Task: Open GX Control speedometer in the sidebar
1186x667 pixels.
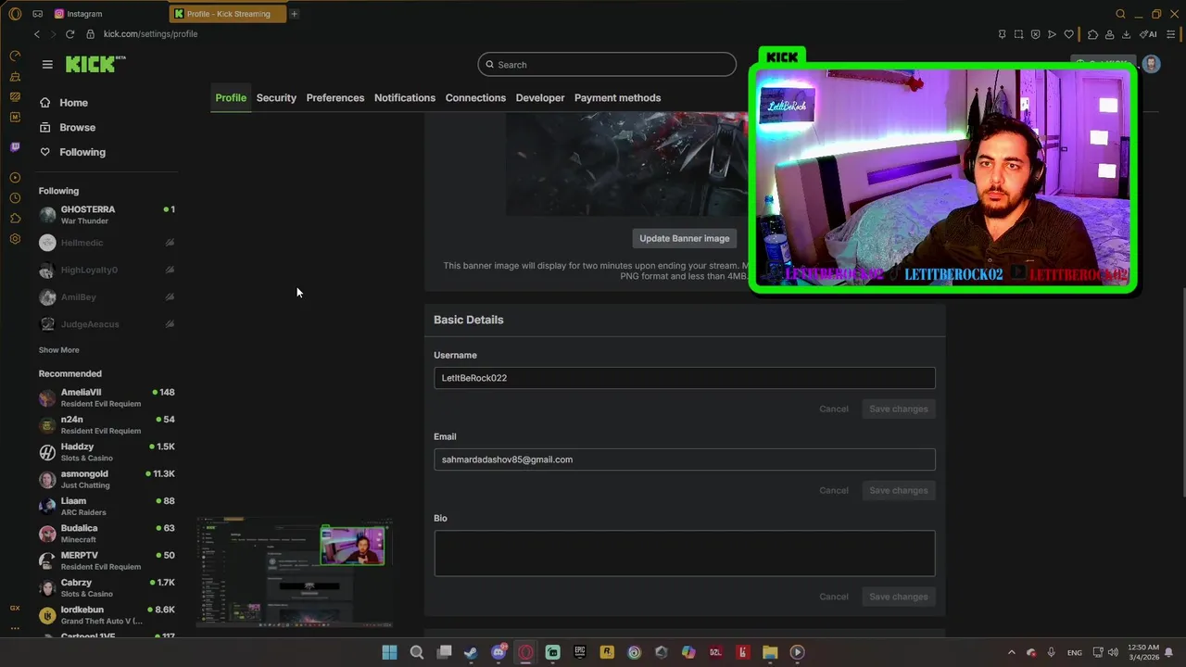Action: [x=15, y=57]
